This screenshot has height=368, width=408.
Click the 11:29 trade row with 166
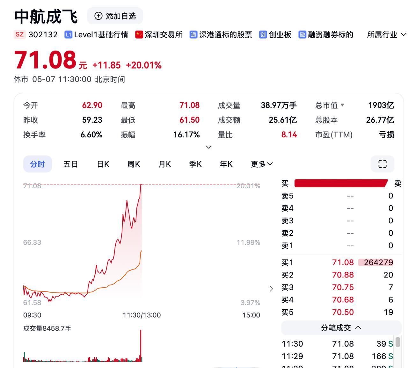point(337,356)
